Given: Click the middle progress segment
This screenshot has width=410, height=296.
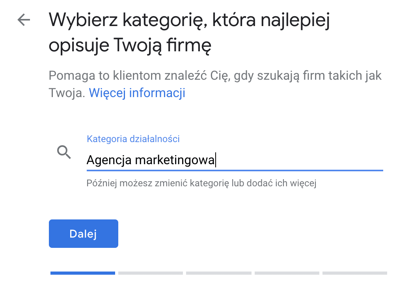Looking at the screenshot, I should point(218,273).
